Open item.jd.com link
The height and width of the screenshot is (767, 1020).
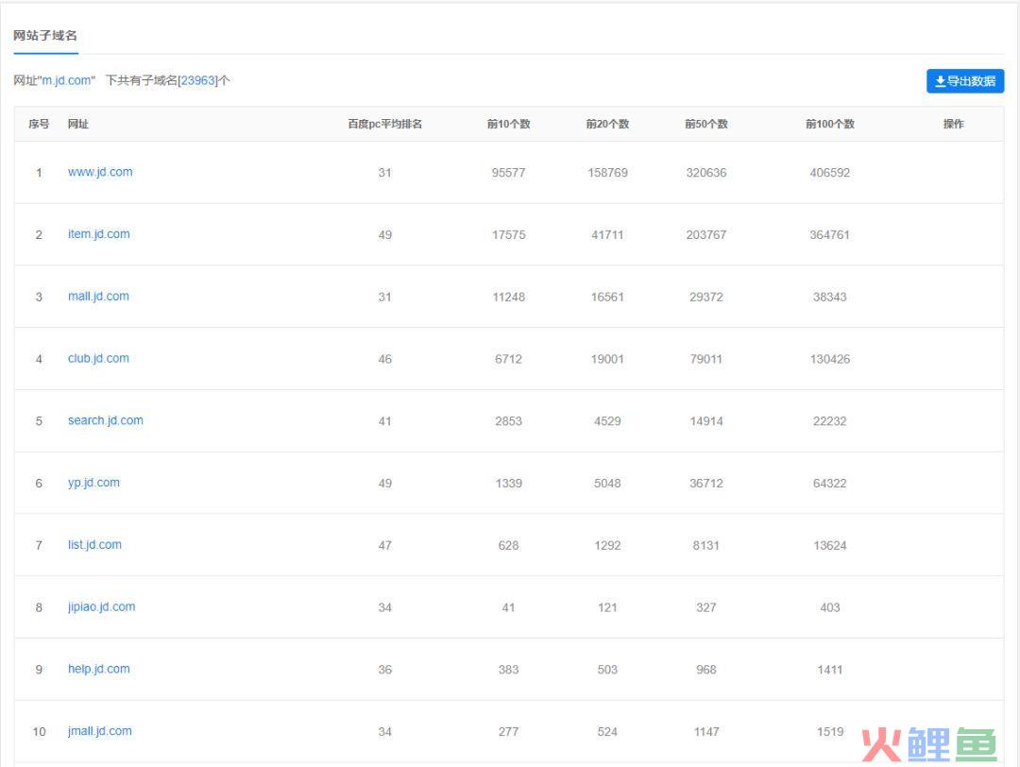99,234
